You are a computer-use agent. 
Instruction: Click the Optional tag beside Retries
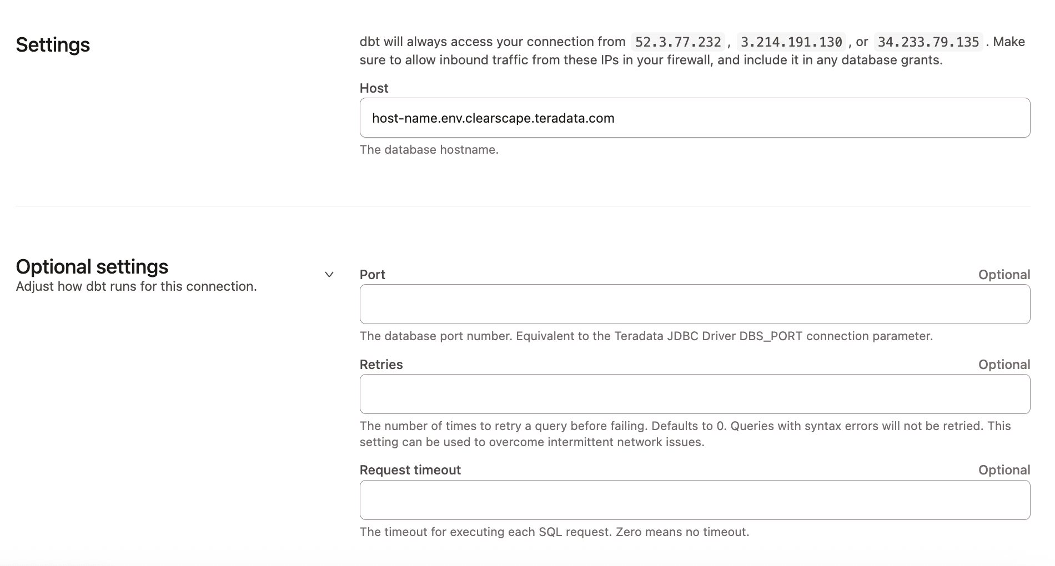(1004, 364)
